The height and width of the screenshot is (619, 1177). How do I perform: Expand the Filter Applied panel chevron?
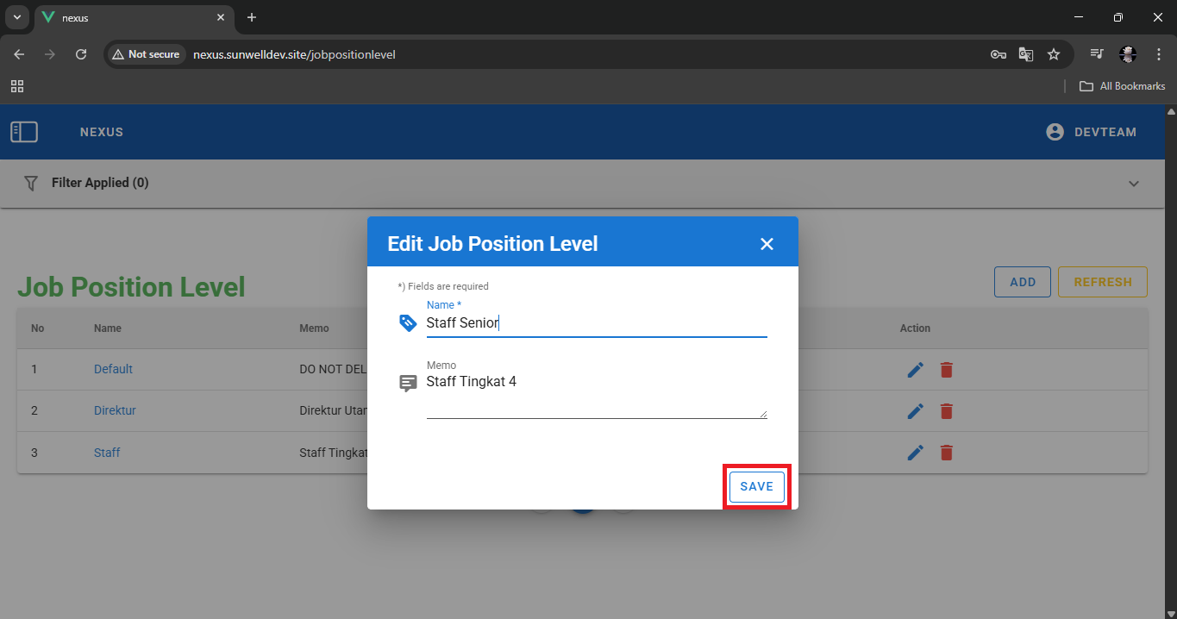click(1134, 184)
